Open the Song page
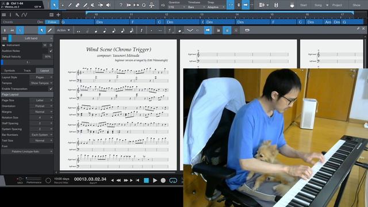Image resolution: width=368 pixels, height=207 pixels. (318, 5)
